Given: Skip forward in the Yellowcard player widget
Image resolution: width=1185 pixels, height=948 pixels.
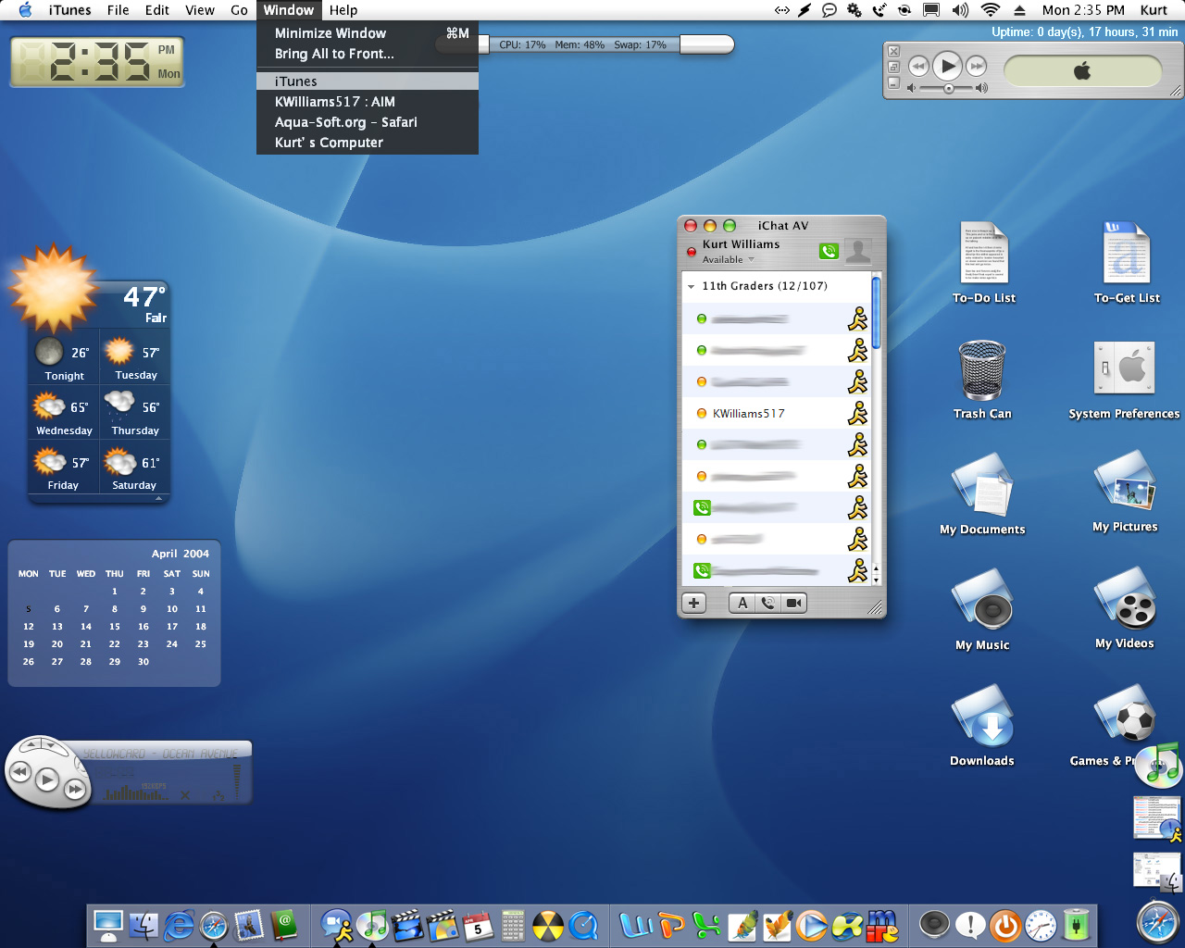Looking at the screenshot, I should tap(75, 790).
